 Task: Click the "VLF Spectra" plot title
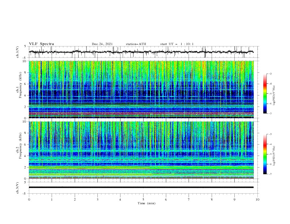(41, 44)
